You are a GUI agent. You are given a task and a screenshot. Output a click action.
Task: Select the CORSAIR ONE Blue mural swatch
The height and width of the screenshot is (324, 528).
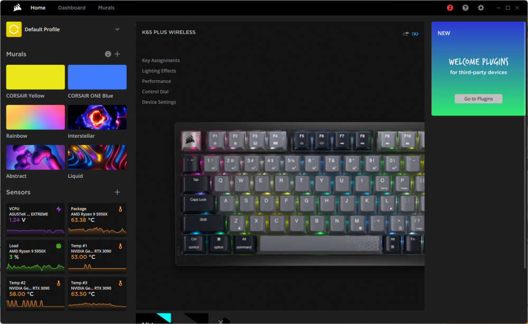tap(97, 77)
